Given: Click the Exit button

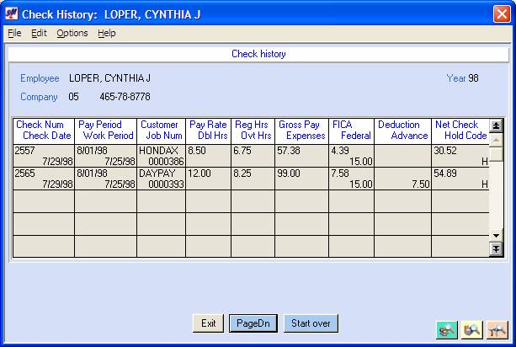Looking at the screenshot, I should tap(208, 323).
